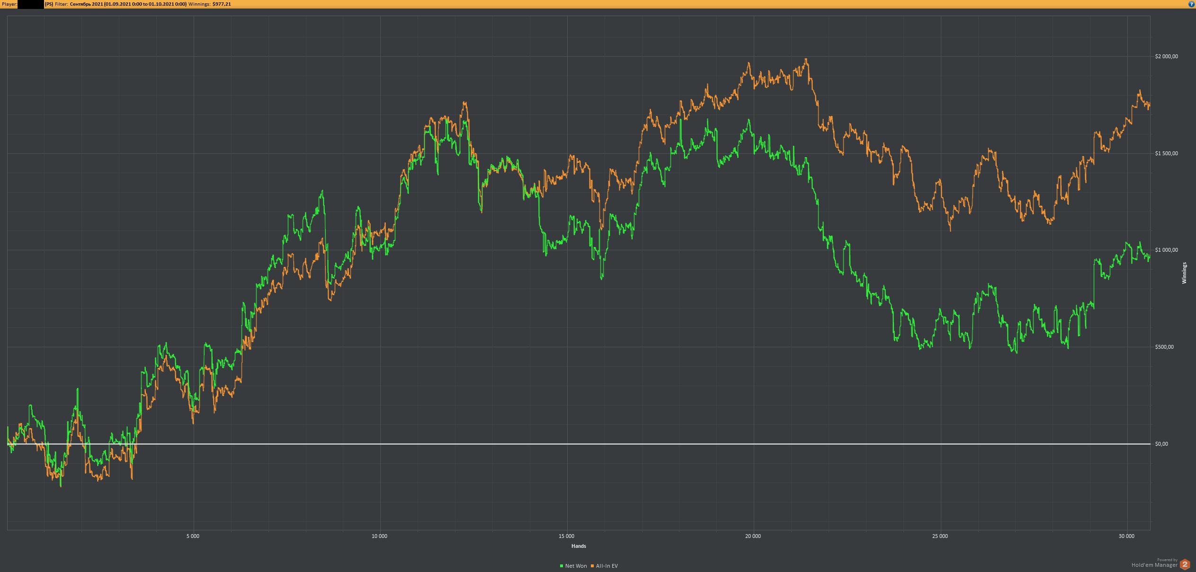Click the blue help question mark icon
1196x572 pixels.
(1191, 4)
